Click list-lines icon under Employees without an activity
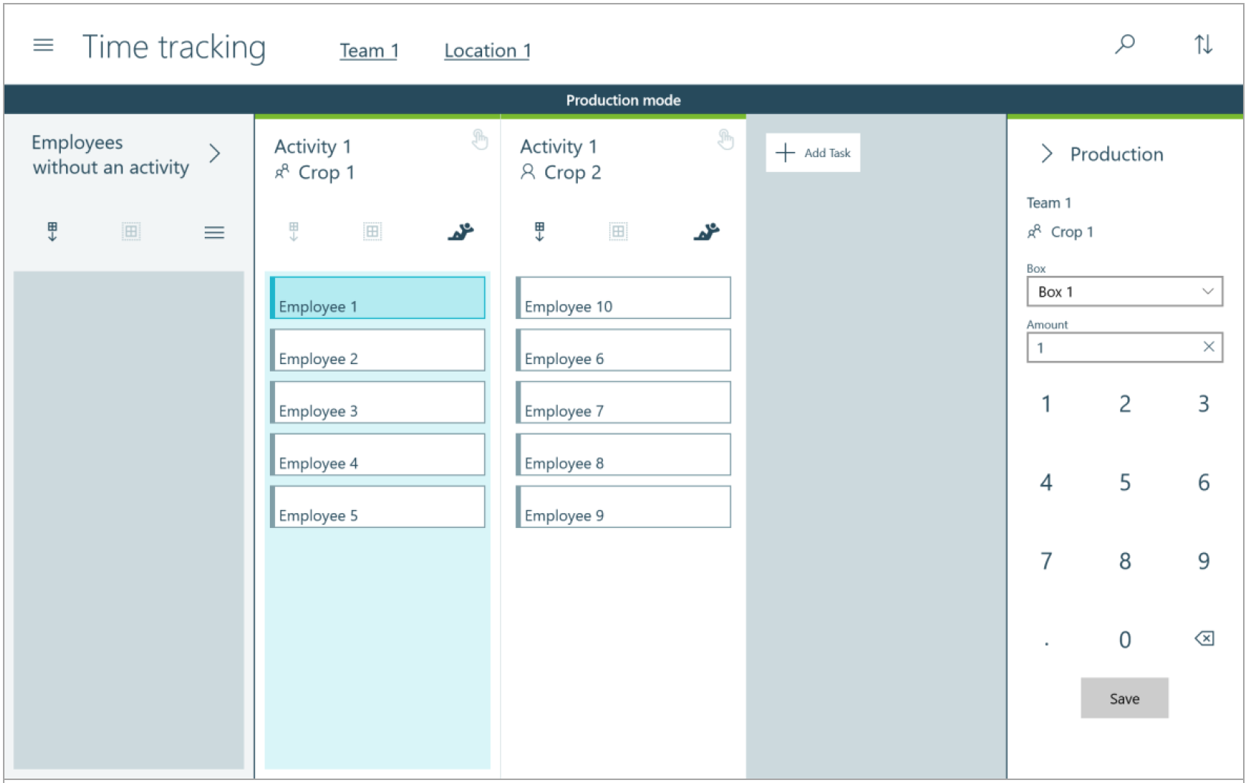This screenshot has height=783, width=1249. [x=214, y=233]
